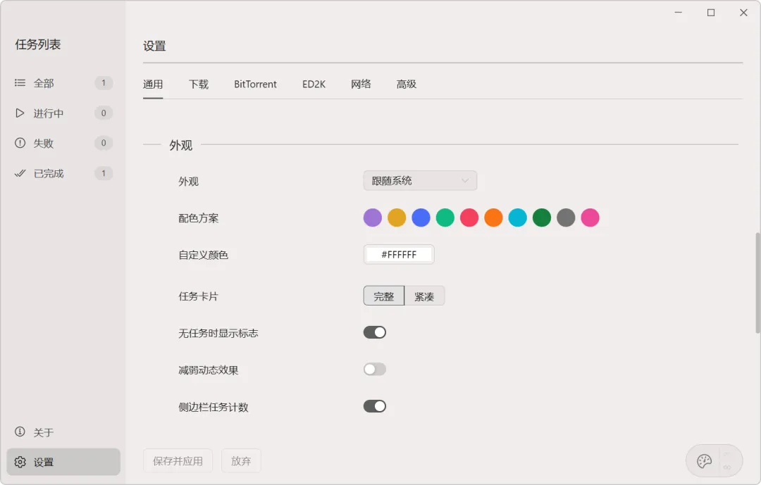Minimize the Motrix window
761x485 pixels.
679,13
